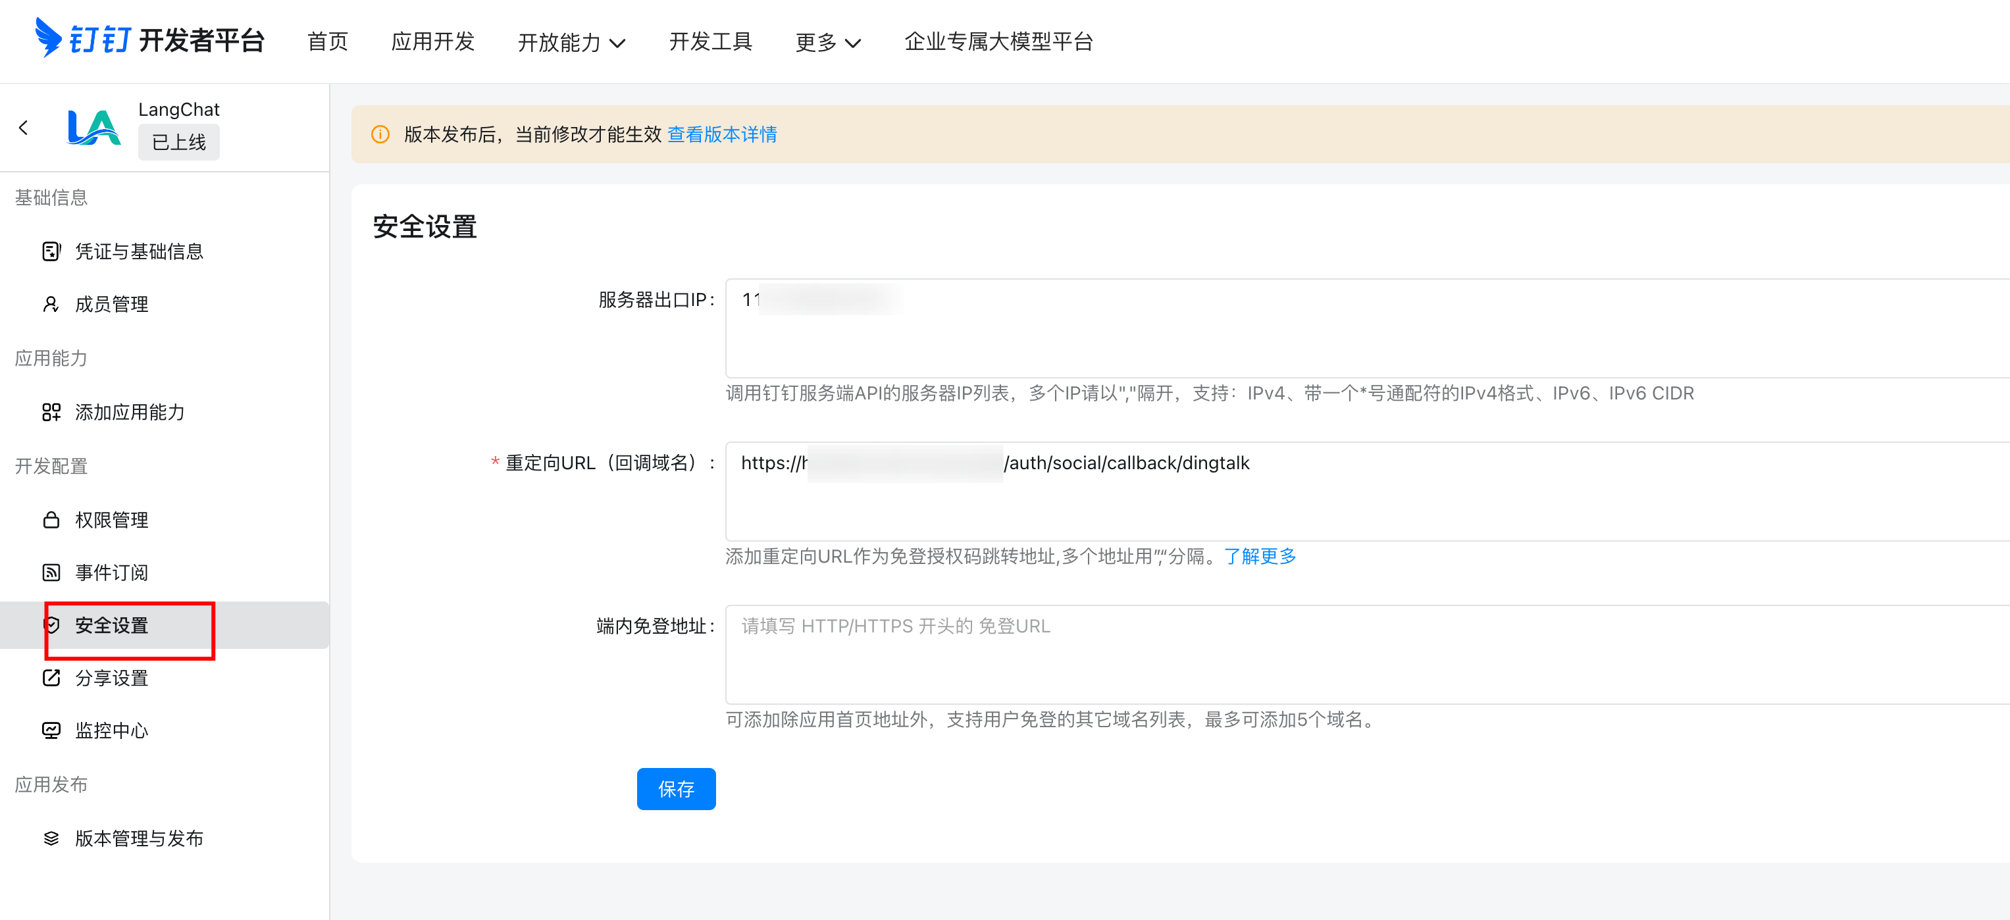The image size is (2010, 920).
Task: Open the 查看版本详情 link
Action: click(x=722, y=134)
